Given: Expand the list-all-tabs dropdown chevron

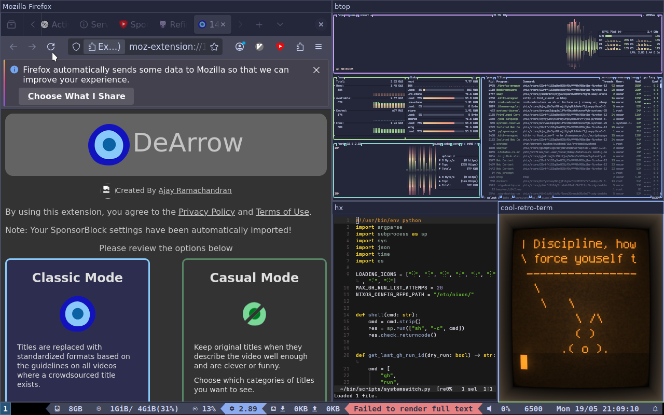Looking at the screenshot, I should click(x=280, y=24).
